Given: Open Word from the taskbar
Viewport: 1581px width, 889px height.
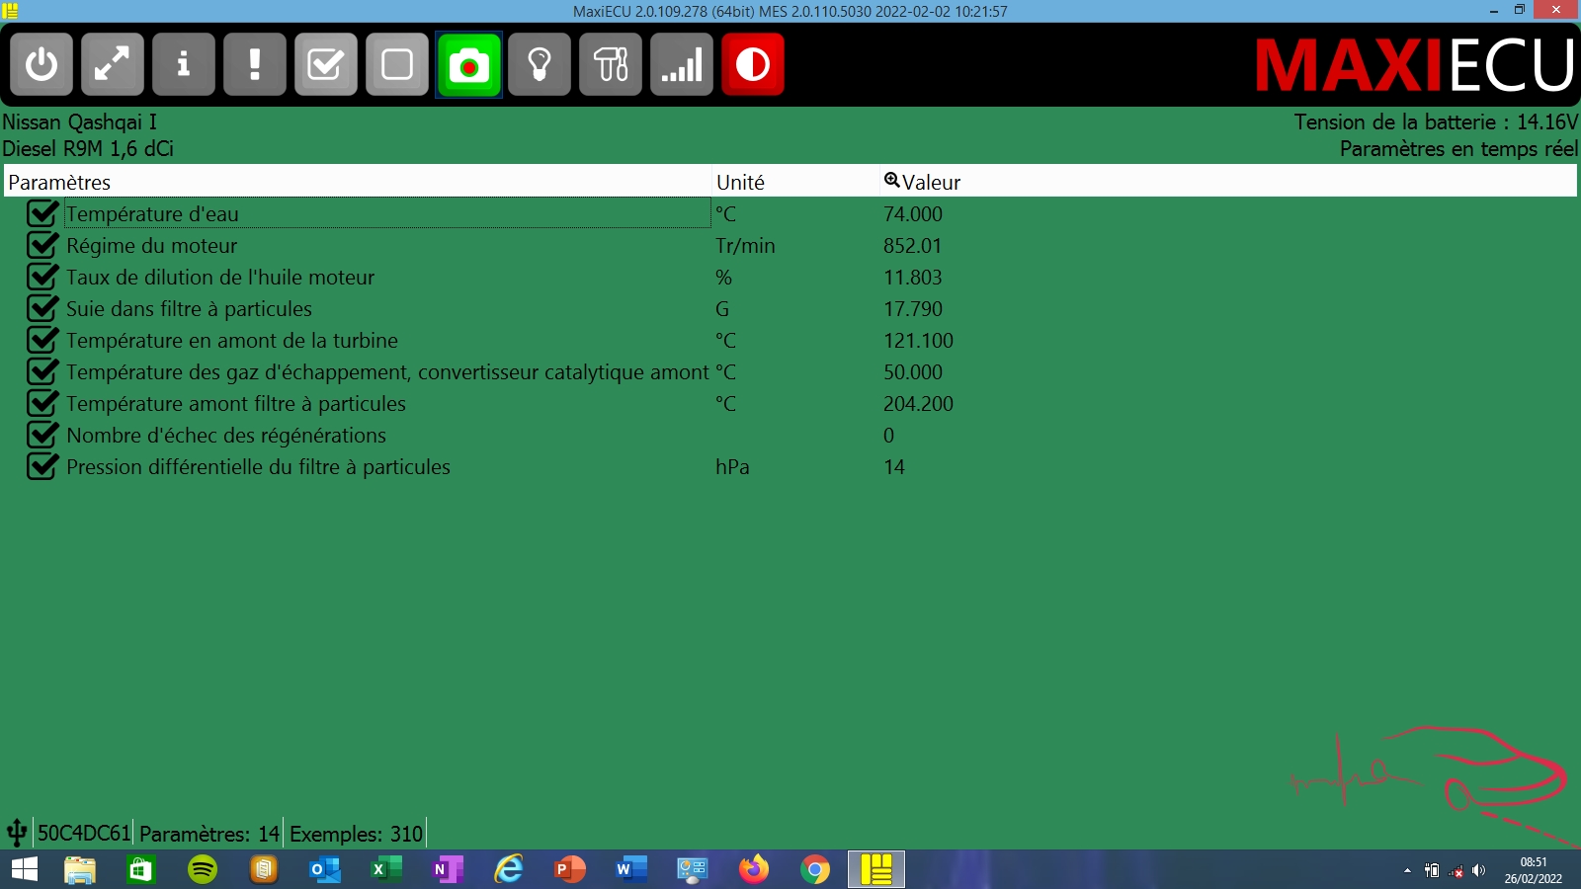Looking at the screenshot, I should (631, 869).
